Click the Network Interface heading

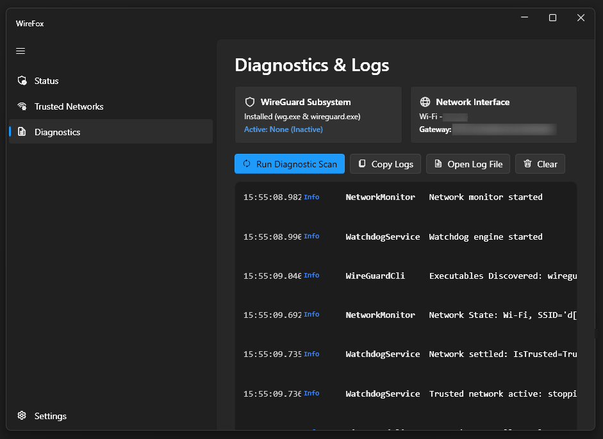tap(473, 102)
